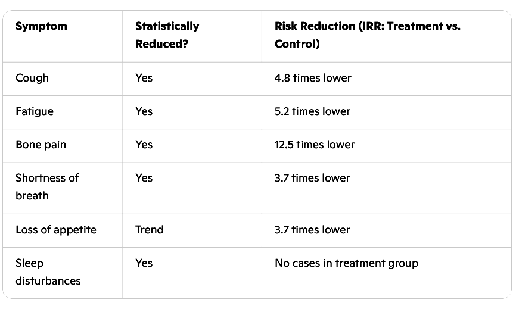Click the Shortness of breath cell

pyautogui.click(x=47, y=186)
